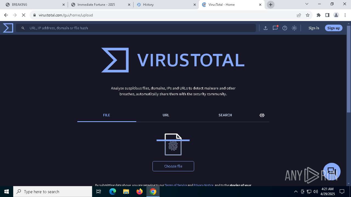351x197 pixels.
Task: Click the Chrome icon on taskbar
Action: [153, 192]
